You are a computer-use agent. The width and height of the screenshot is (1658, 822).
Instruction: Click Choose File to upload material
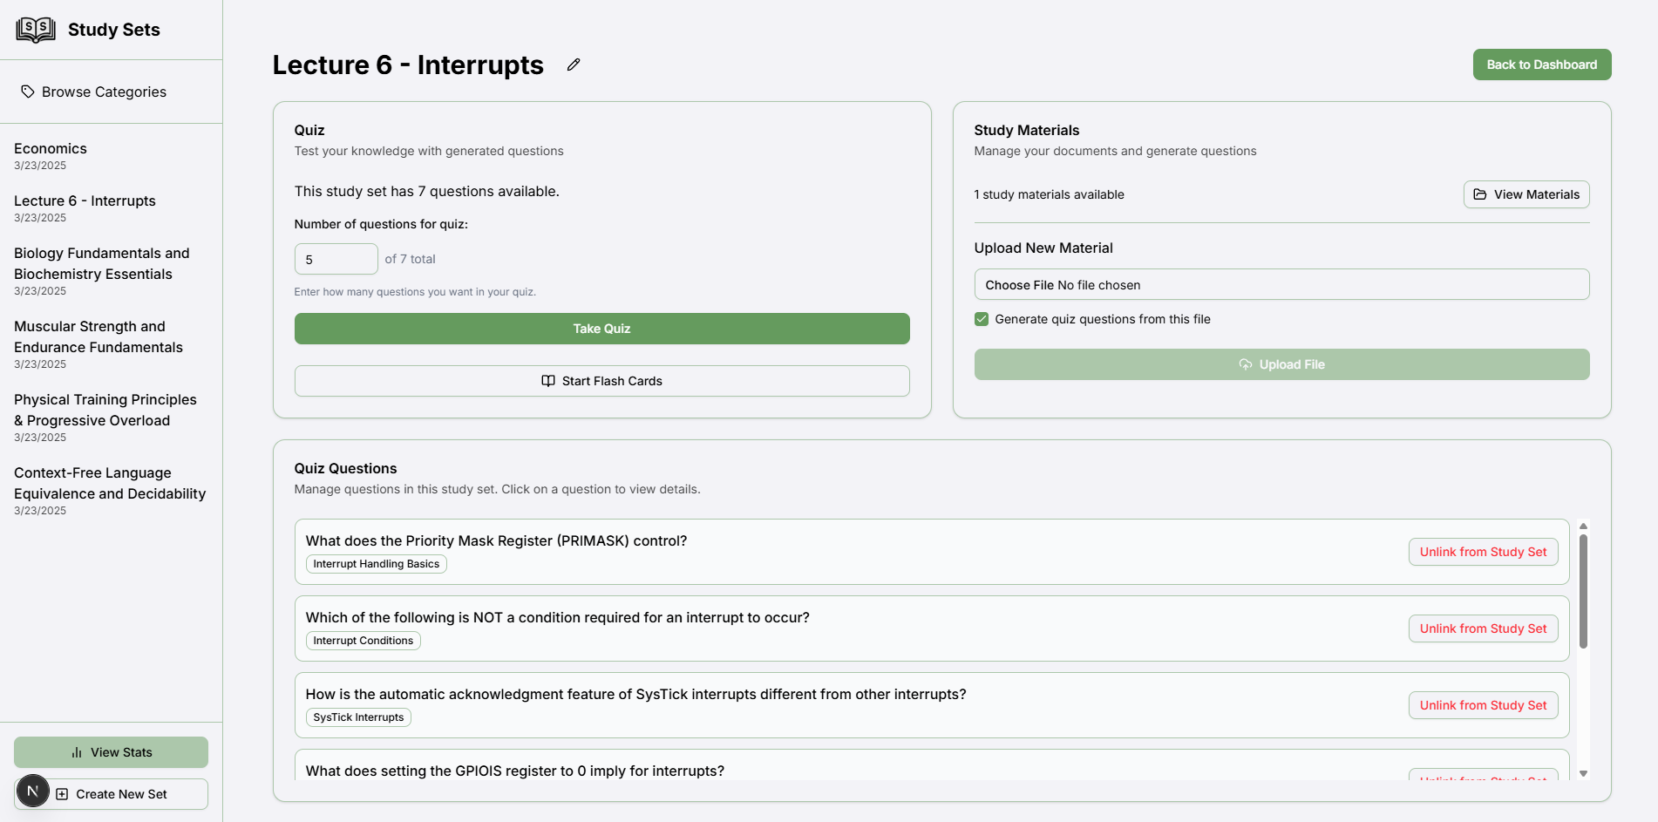pos(1019,285)
